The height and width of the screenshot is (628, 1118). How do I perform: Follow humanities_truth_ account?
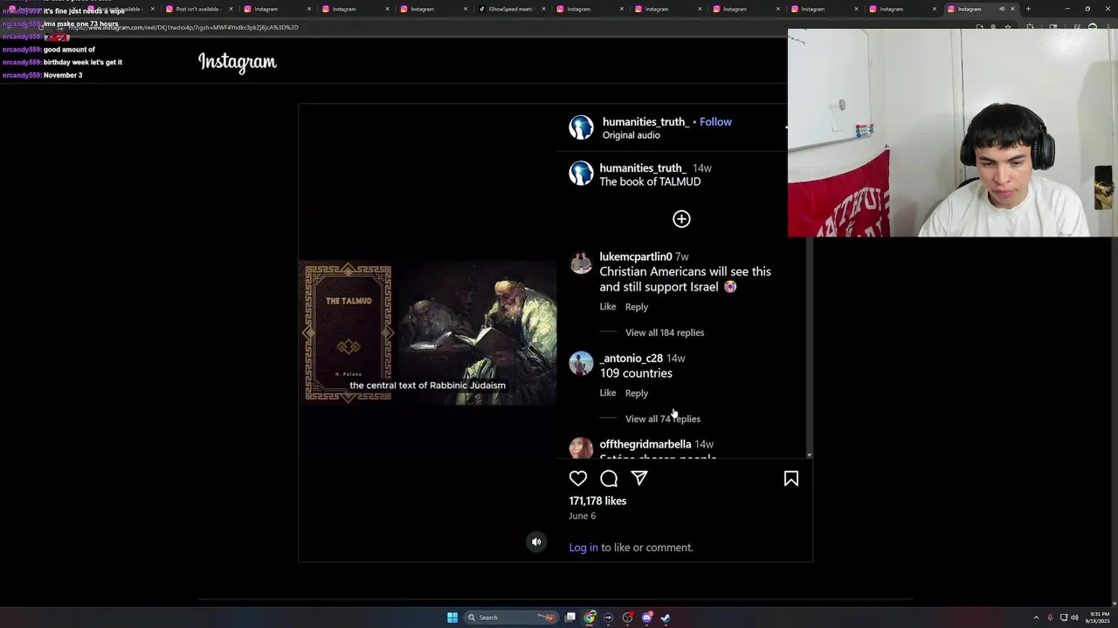point(715,122)
